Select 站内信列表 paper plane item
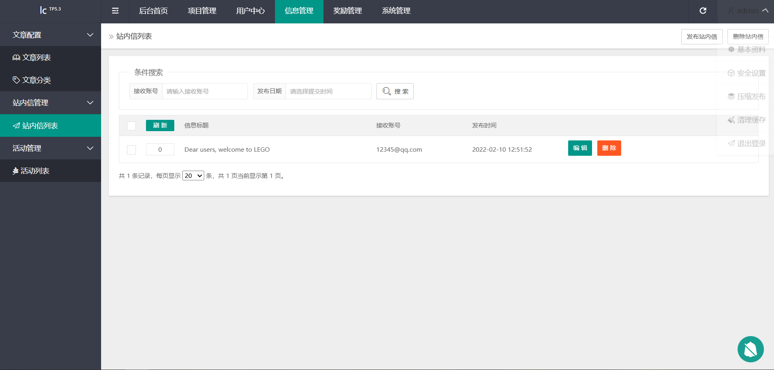Viewport: 774px width, 370px height. tap(40, 125)
